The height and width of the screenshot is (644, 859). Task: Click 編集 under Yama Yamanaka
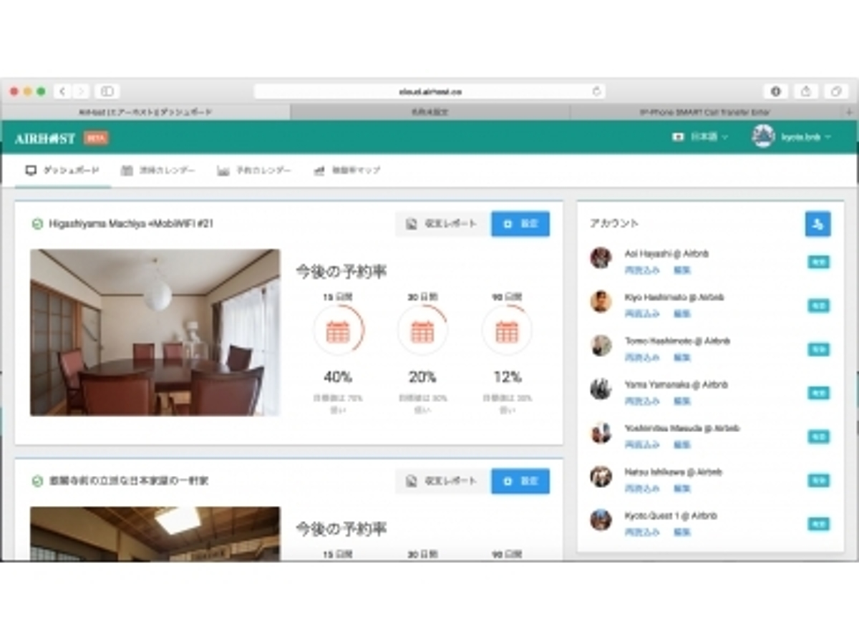[681, 401]
